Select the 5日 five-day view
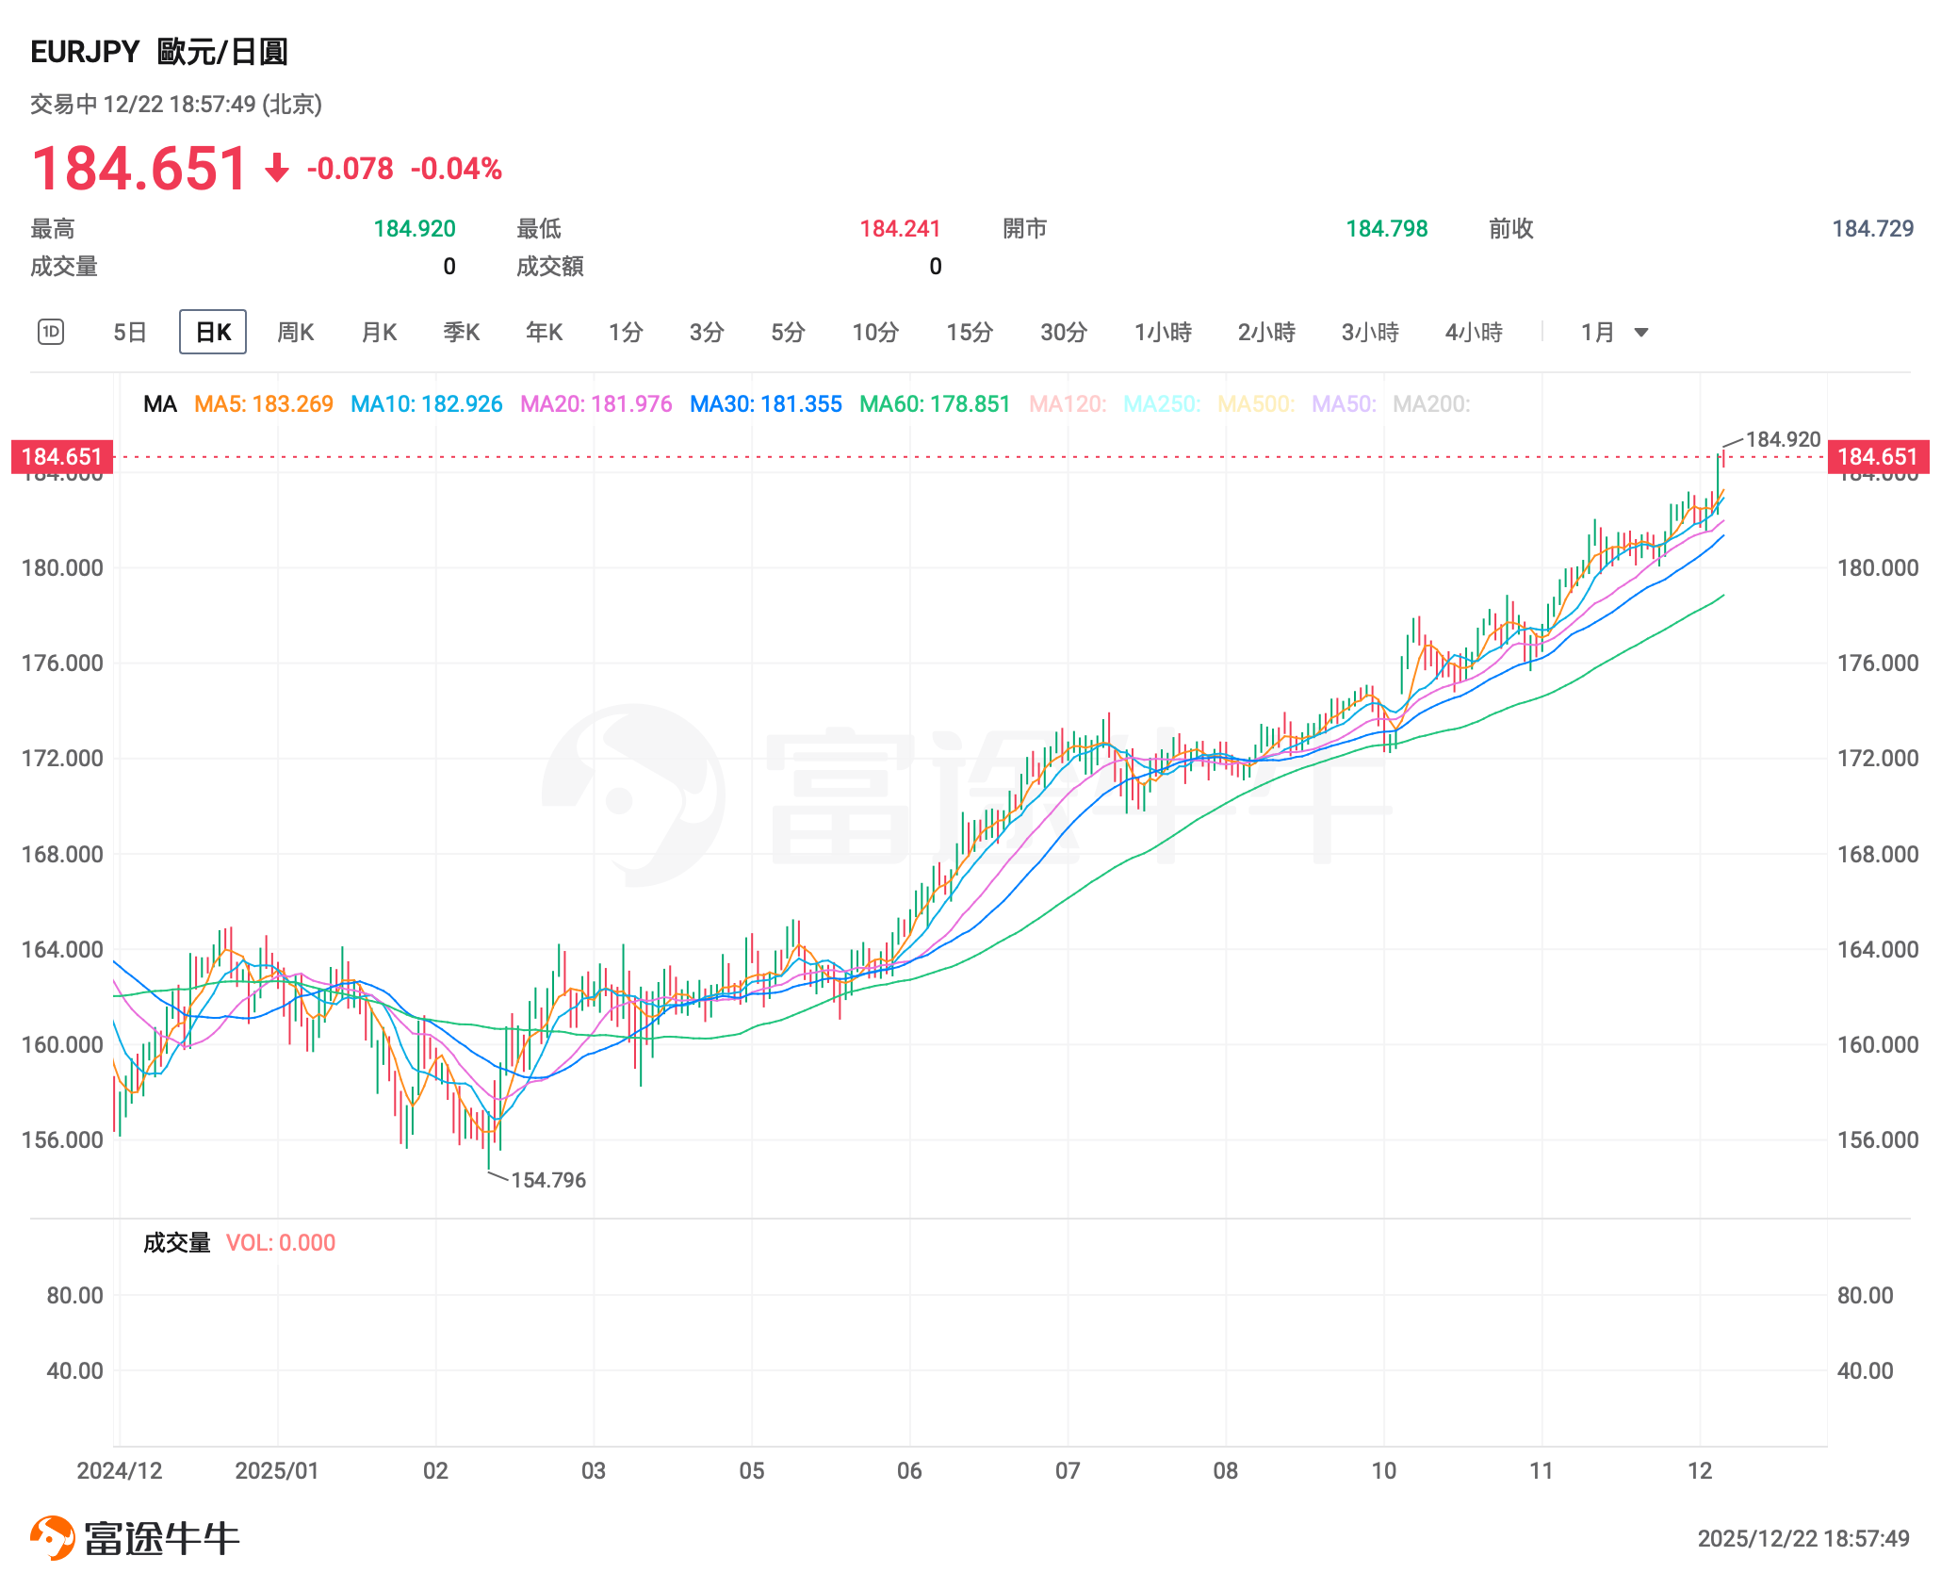 (x=130, y=332)
